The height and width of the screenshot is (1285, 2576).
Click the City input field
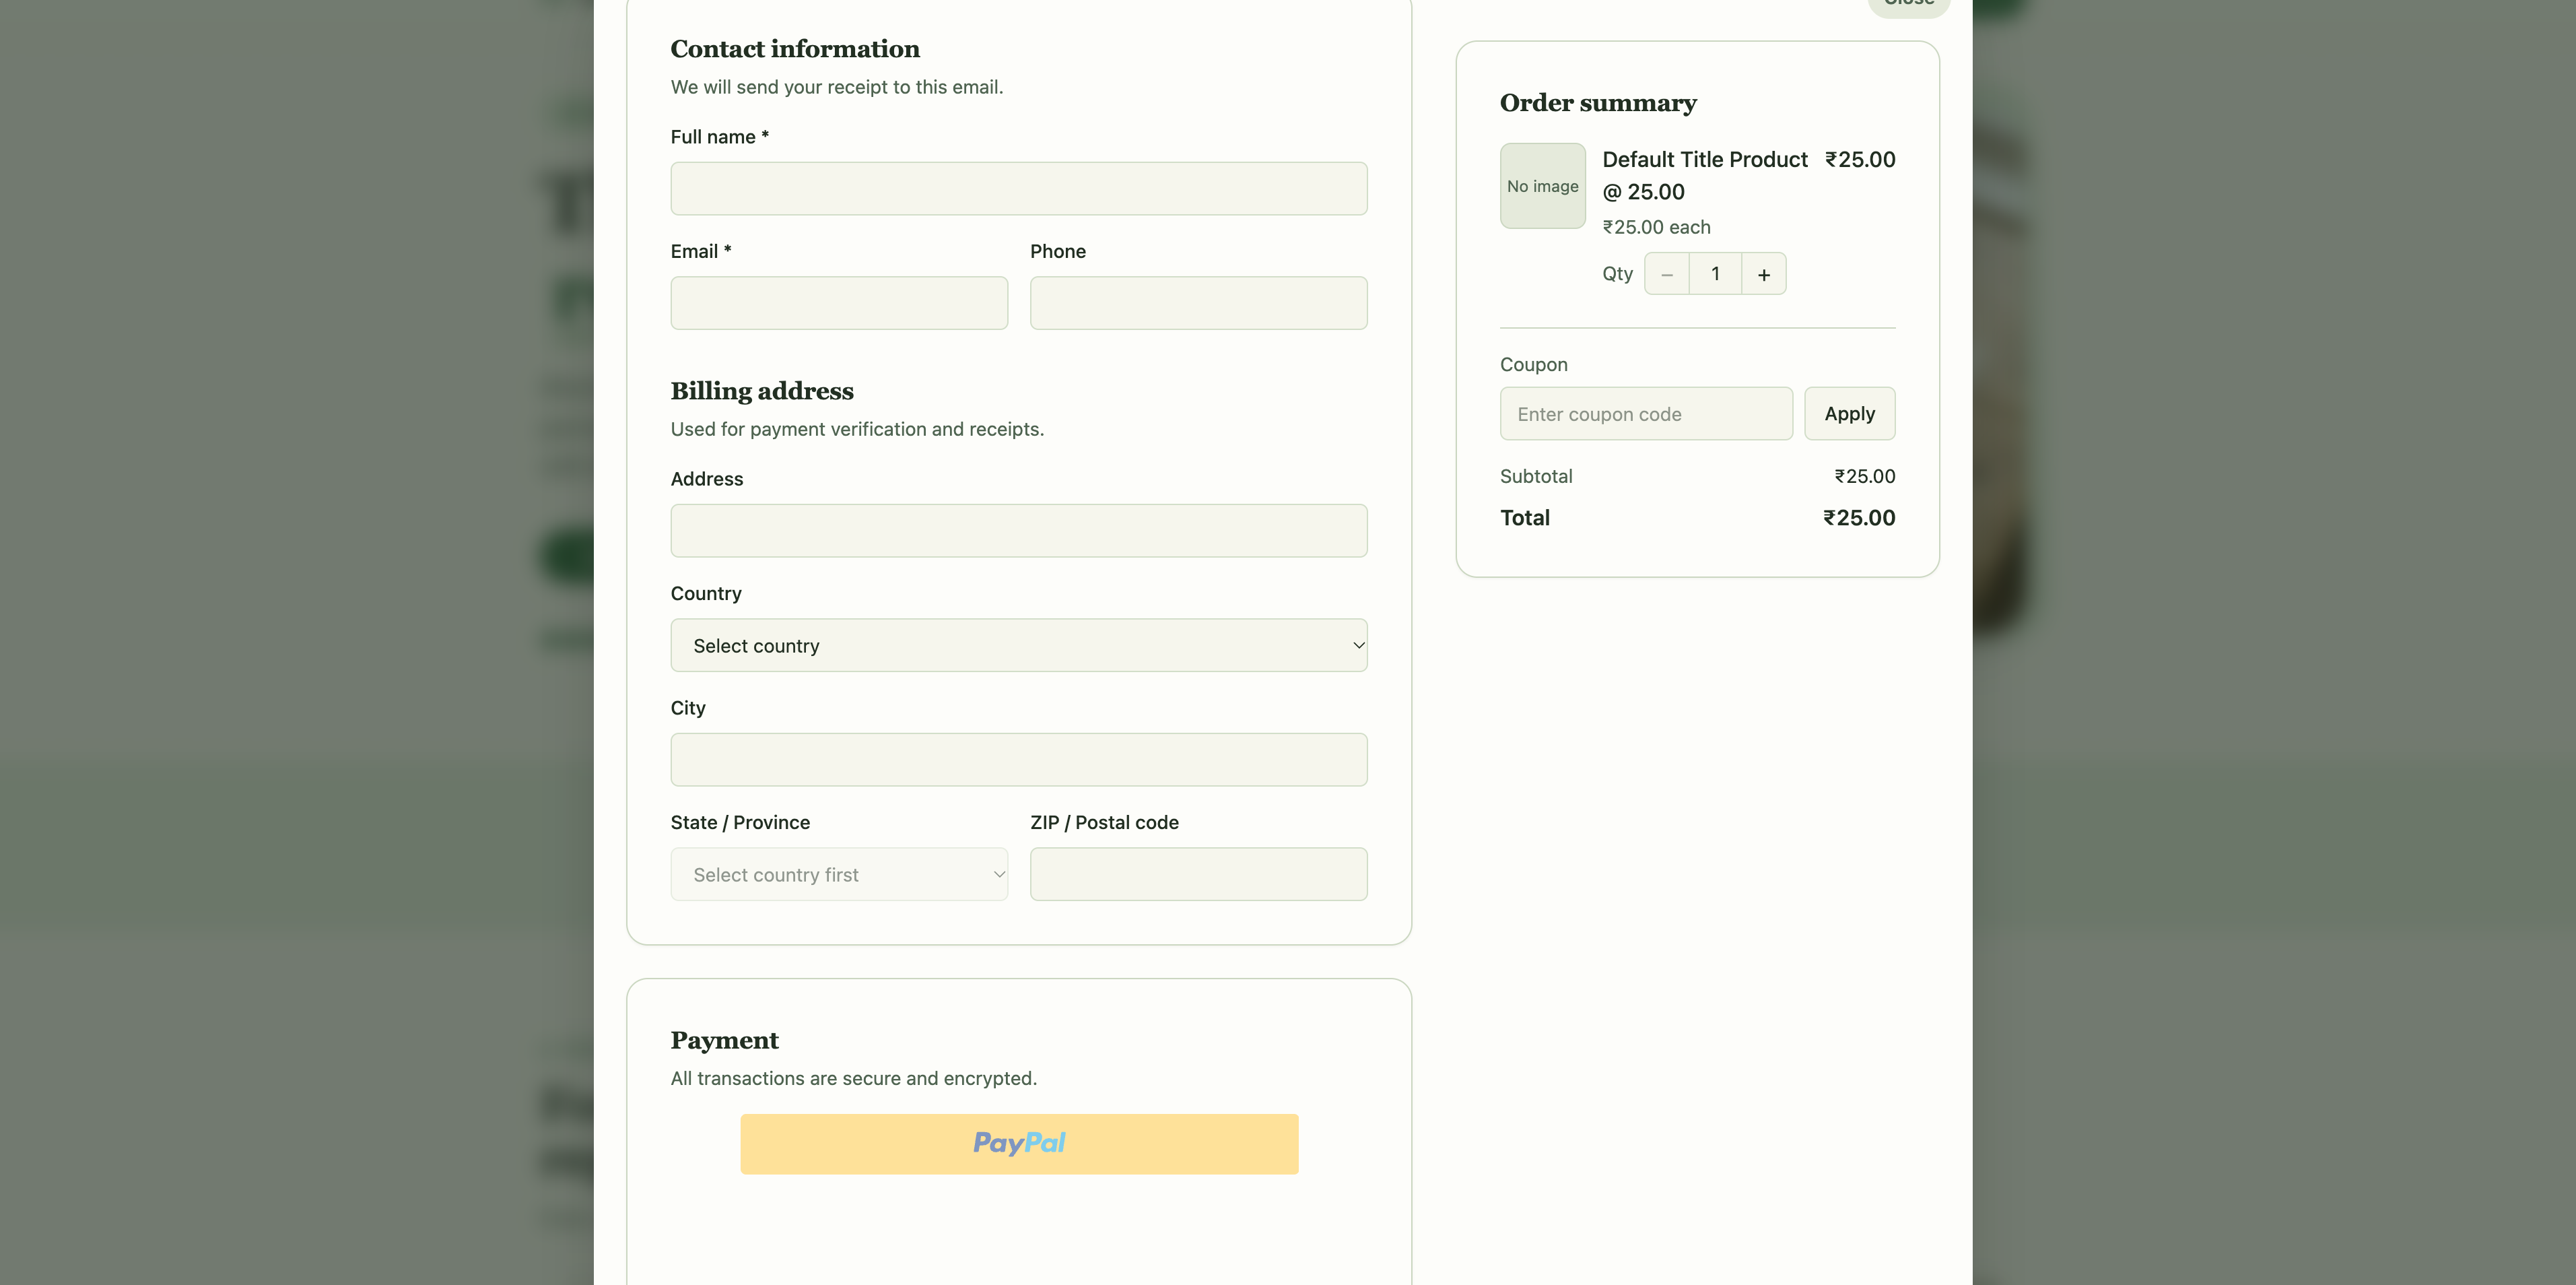[1019, 759]
